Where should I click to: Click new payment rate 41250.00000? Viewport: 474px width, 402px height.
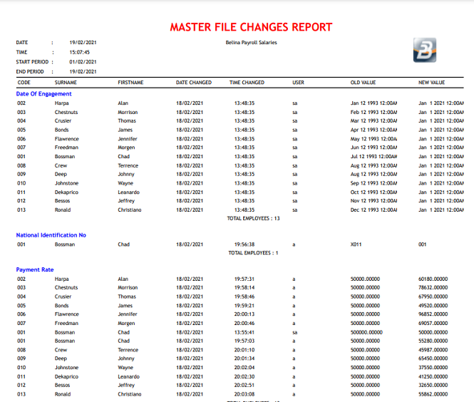click(433, 376)
